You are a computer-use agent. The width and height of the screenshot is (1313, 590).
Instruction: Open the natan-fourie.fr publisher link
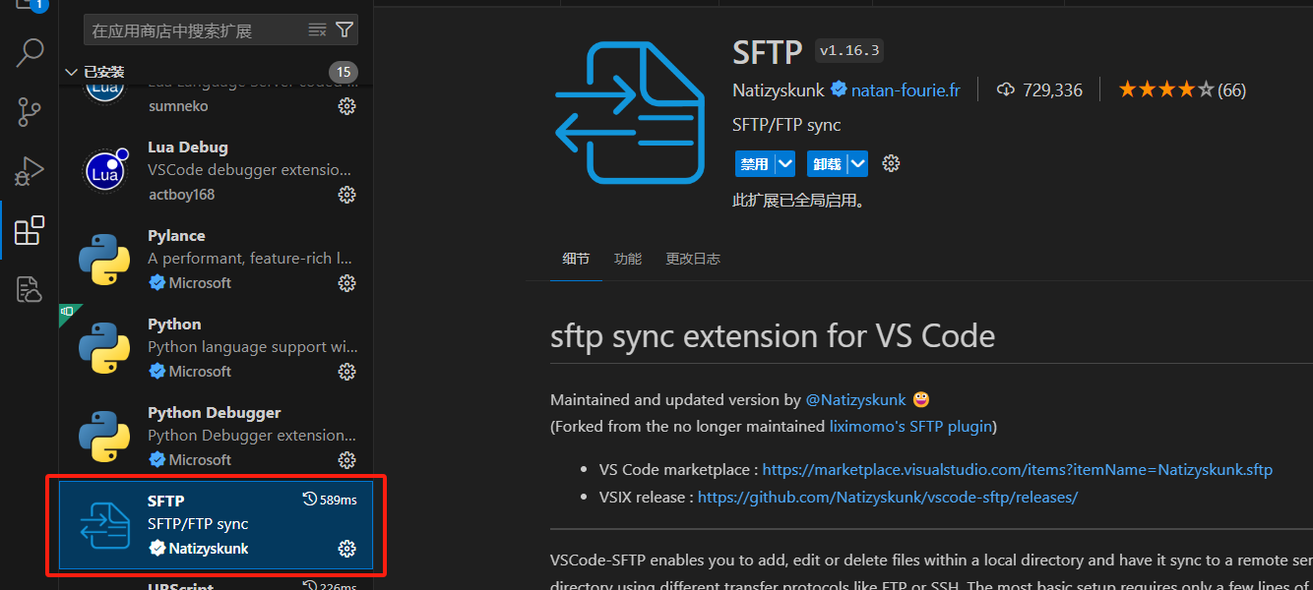905,90
